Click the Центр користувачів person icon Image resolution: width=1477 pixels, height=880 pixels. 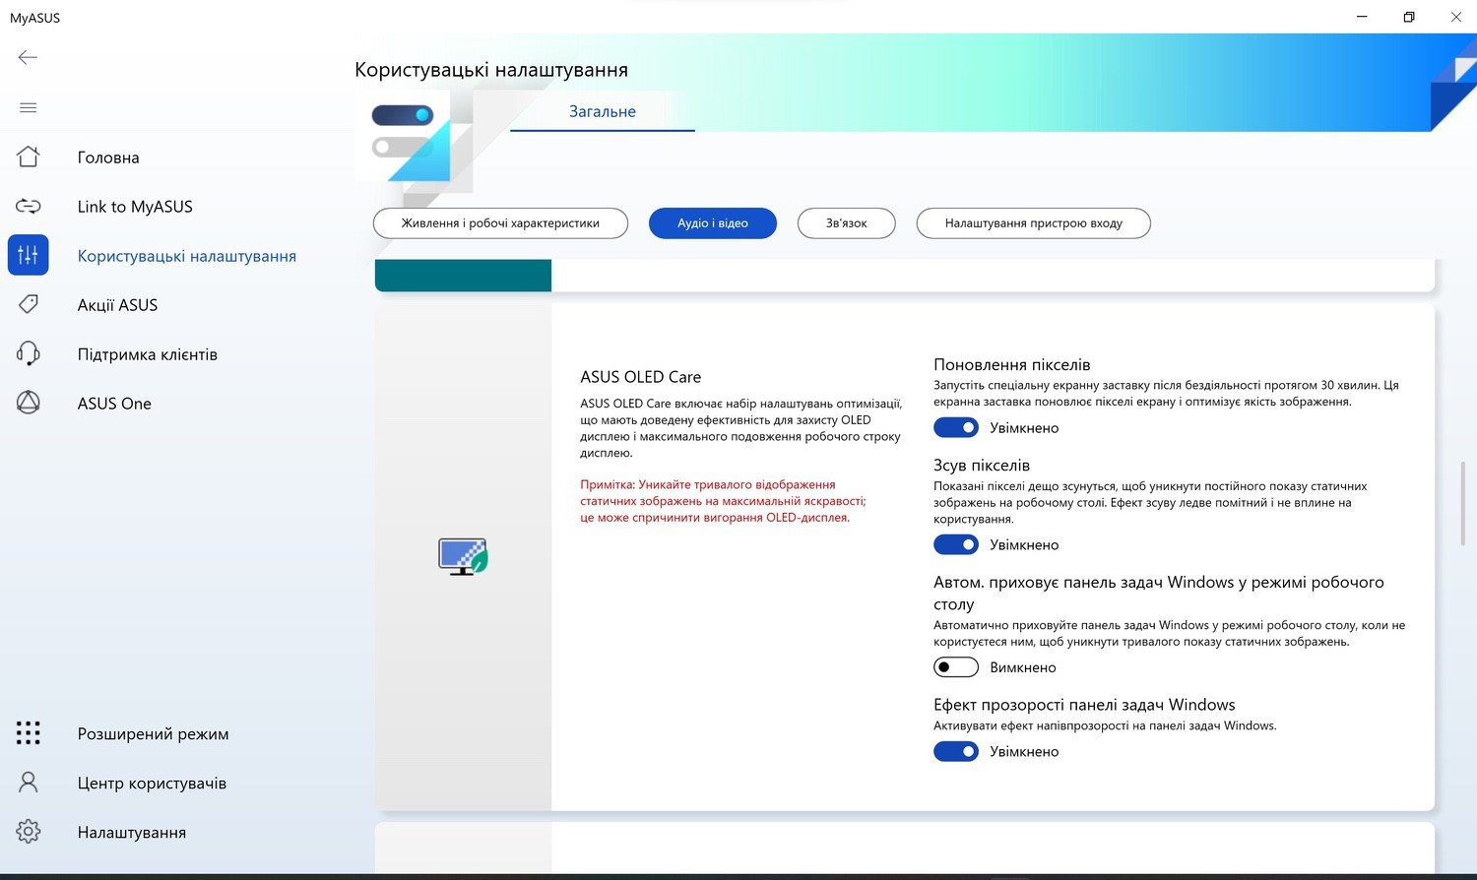(x=28, y=783)
